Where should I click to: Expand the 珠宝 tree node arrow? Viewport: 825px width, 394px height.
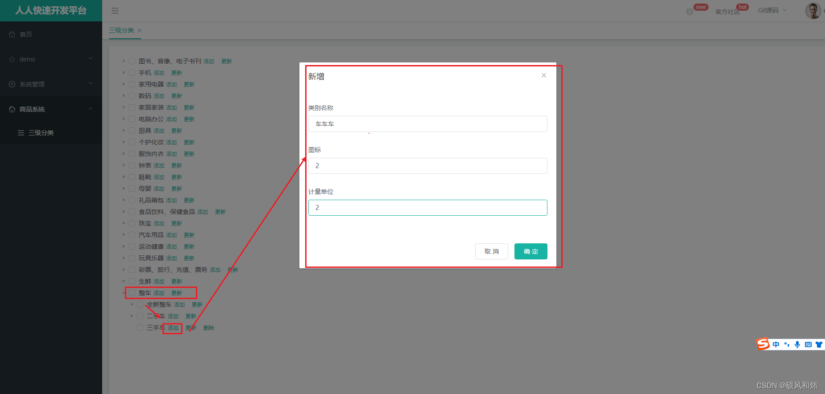124,223
